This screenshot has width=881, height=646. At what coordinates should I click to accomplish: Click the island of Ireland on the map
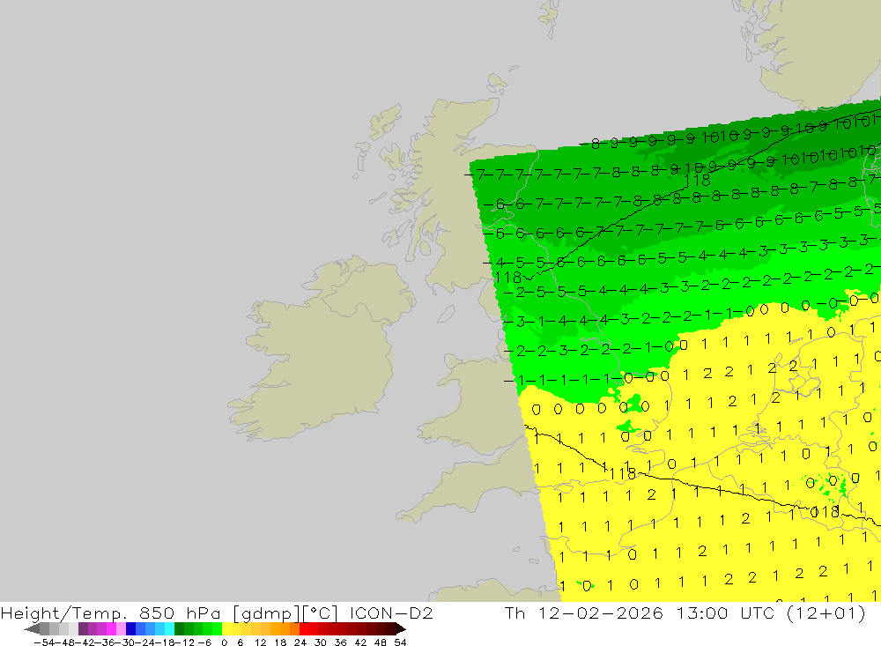pyautogui.click(x=321, y=349)
